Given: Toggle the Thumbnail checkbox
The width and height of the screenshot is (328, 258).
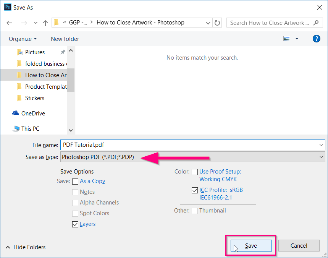Looking at the screenshot, I should (195, 211).
